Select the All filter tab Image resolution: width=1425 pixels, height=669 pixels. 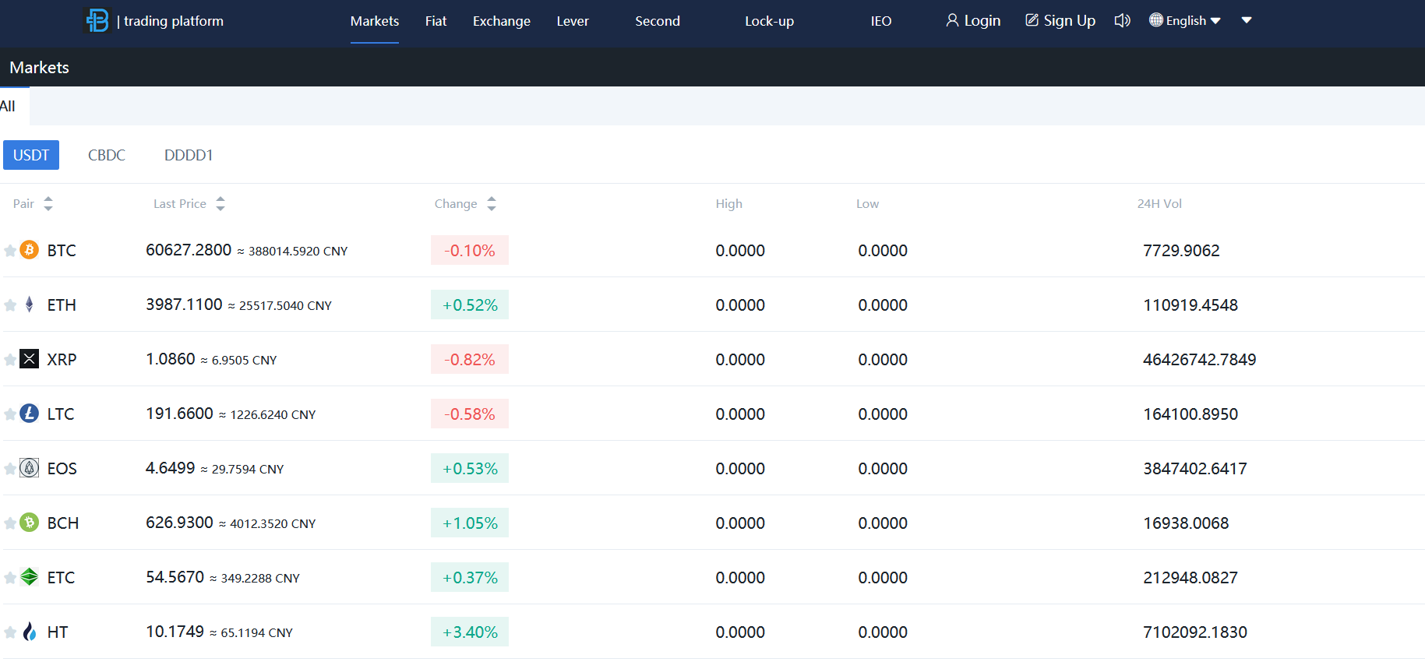click(x=9, y=107)
